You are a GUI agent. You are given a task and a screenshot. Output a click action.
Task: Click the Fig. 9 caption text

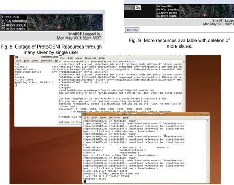click(x=179, y=43)
